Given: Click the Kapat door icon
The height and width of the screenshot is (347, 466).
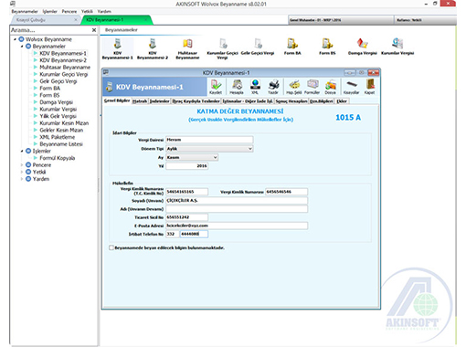Looking at the screenshot, I should 370,84.
